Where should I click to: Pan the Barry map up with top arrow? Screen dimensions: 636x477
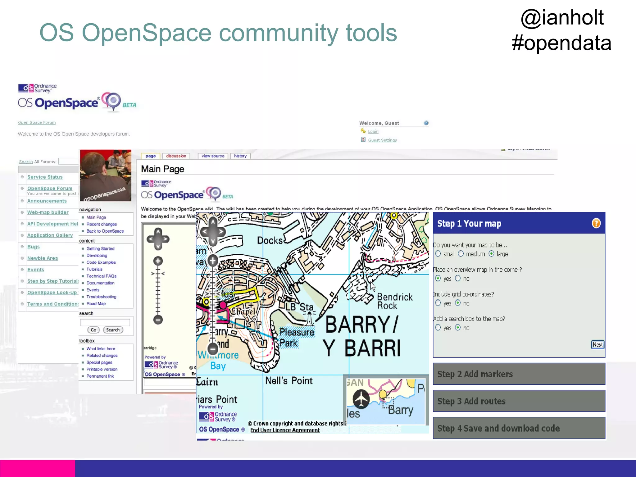coord(213,222)
